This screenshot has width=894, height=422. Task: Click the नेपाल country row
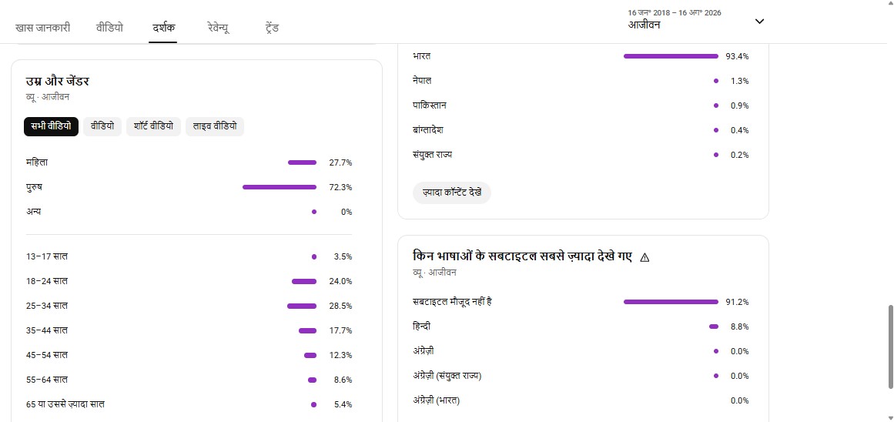coord(581,81)
